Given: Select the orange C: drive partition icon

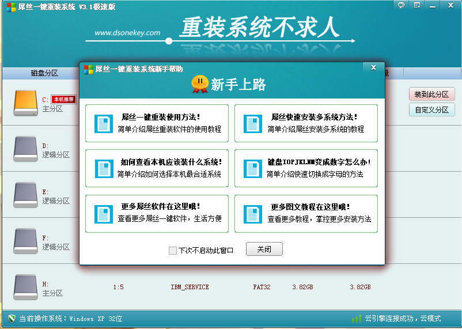Looking at the screenshot, I should [x=26, y=101].
